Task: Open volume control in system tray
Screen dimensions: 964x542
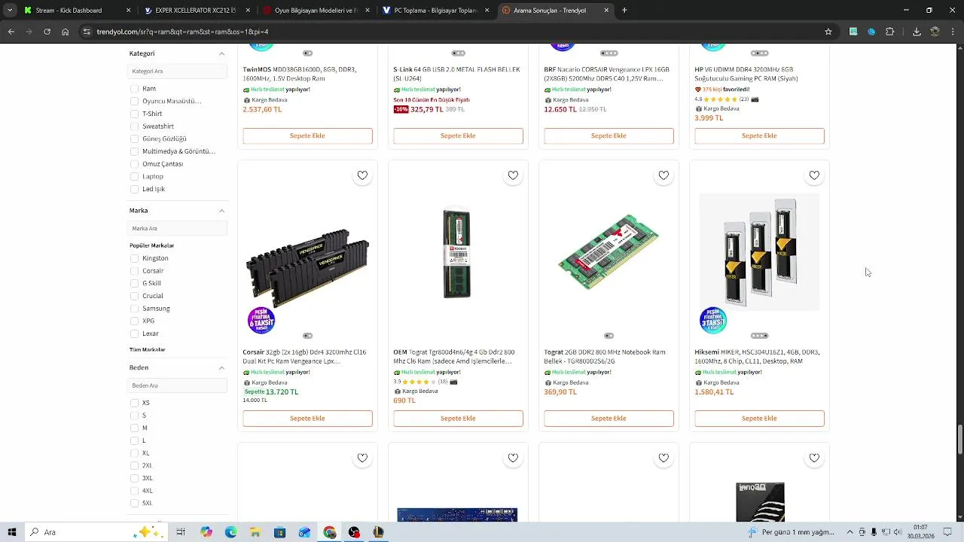Action: coord(898,532)
